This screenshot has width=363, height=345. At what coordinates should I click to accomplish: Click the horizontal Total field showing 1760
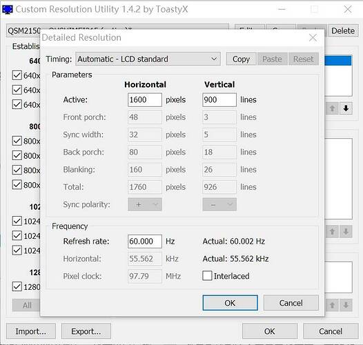tap(145, 187)
